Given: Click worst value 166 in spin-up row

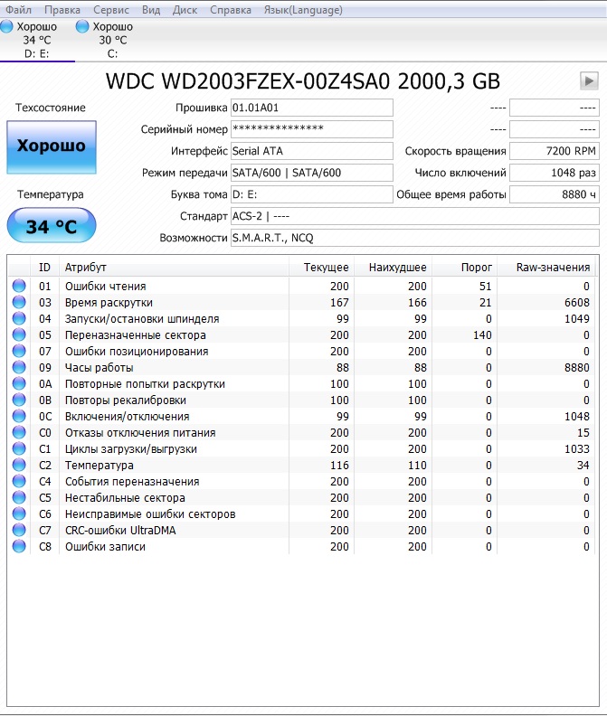Looking at the screenshot, I should (x=417, y=302).
